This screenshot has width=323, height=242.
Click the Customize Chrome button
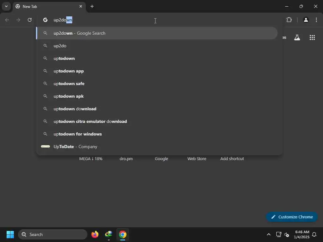[x=292, y=217]
